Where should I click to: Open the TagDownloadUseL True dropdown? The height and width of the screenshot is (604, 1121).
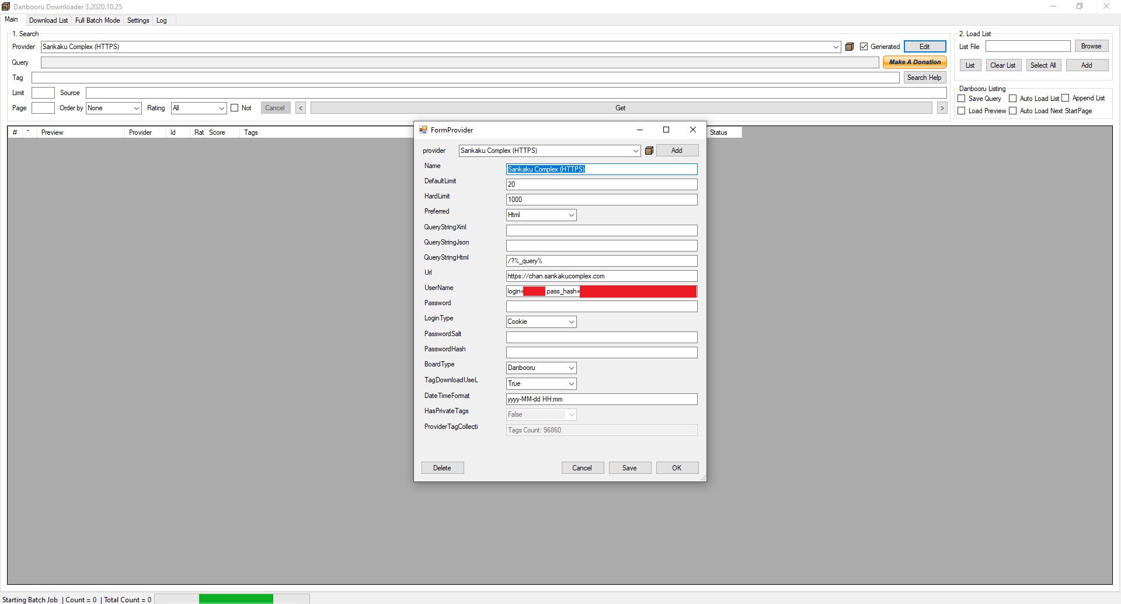coord(571,383)
